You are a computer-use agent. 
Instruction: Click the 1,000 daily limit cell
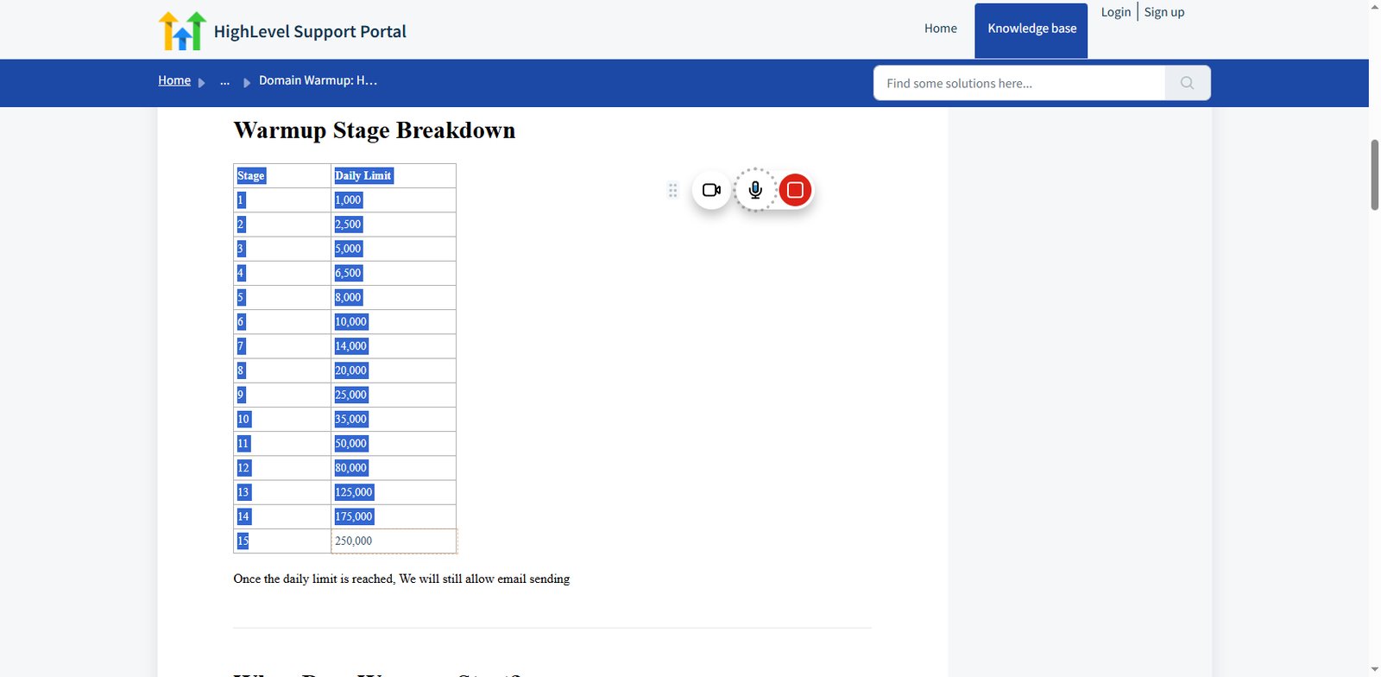[394, 200]
